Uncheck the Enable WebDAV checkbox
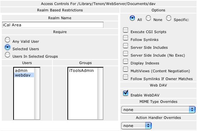 click(126, 93)
